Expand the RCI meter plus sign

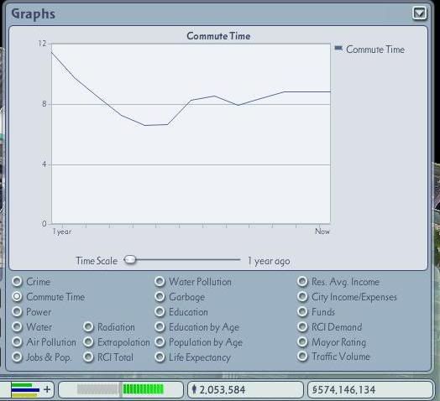47,389
